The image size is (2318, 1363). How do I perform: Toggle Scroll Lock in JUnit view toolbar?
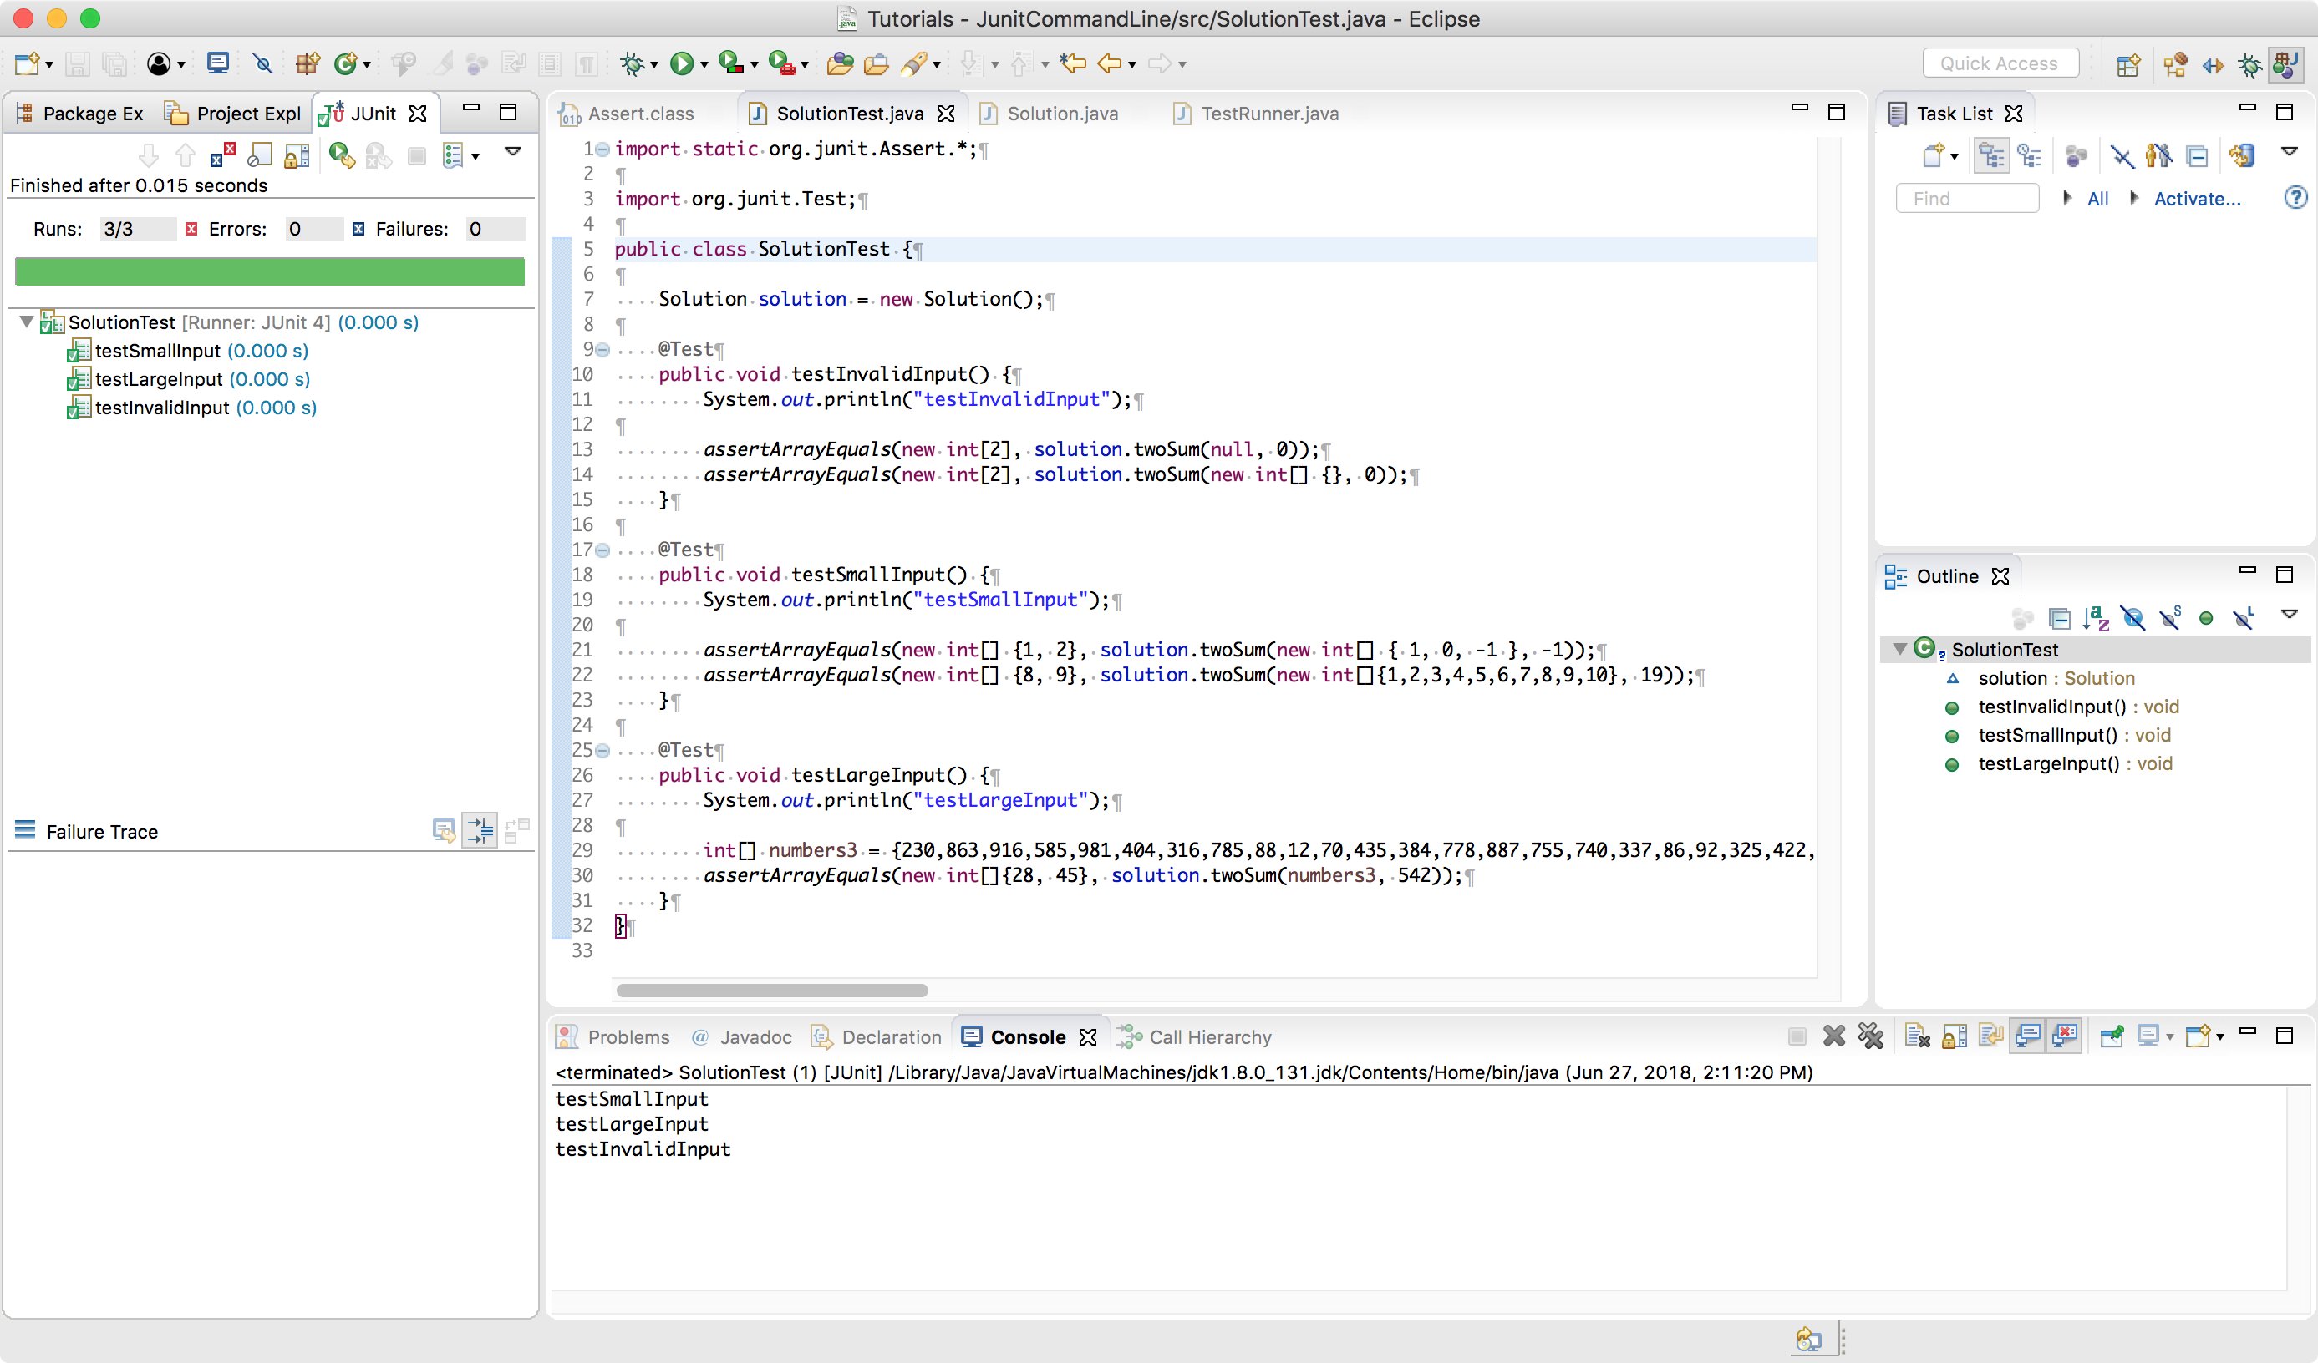pyautogui.click(x=296, y=155)
